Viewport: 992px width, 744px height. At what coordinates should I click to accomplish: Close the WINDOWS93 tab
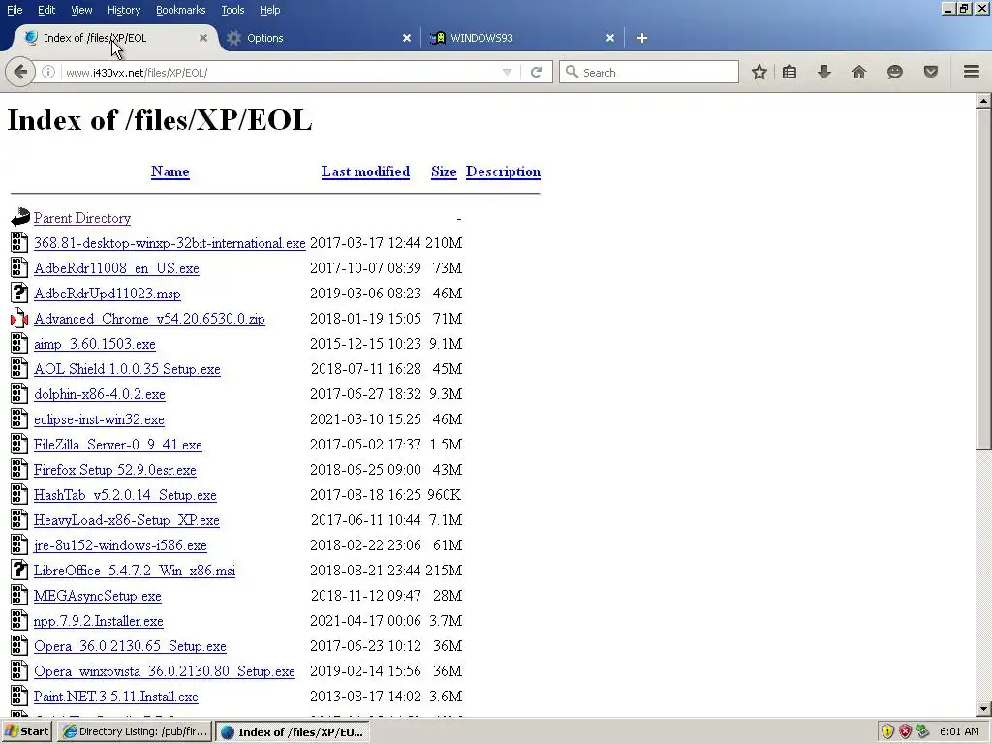click(610, 38)
